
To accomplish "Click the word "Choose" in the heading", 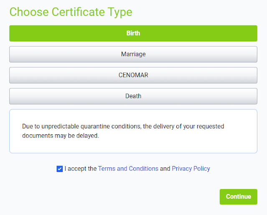I will (x=28, y=12).
